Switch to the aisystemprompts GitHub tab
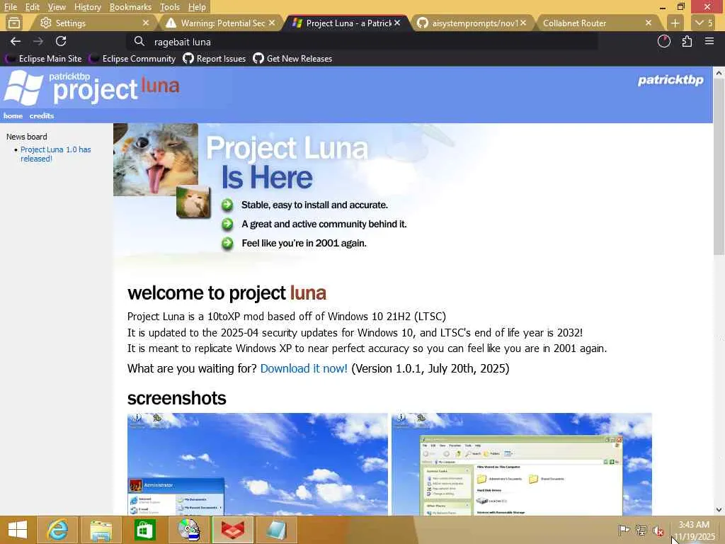The height and width of the screenshot is (544, 725). [472, 23]
